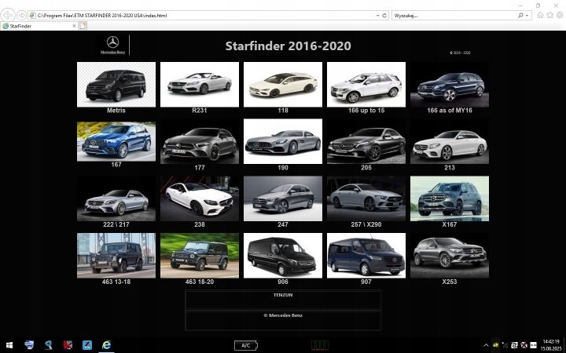
Task: Click the taskbar clock and date
Action: [x=551, y=345]
